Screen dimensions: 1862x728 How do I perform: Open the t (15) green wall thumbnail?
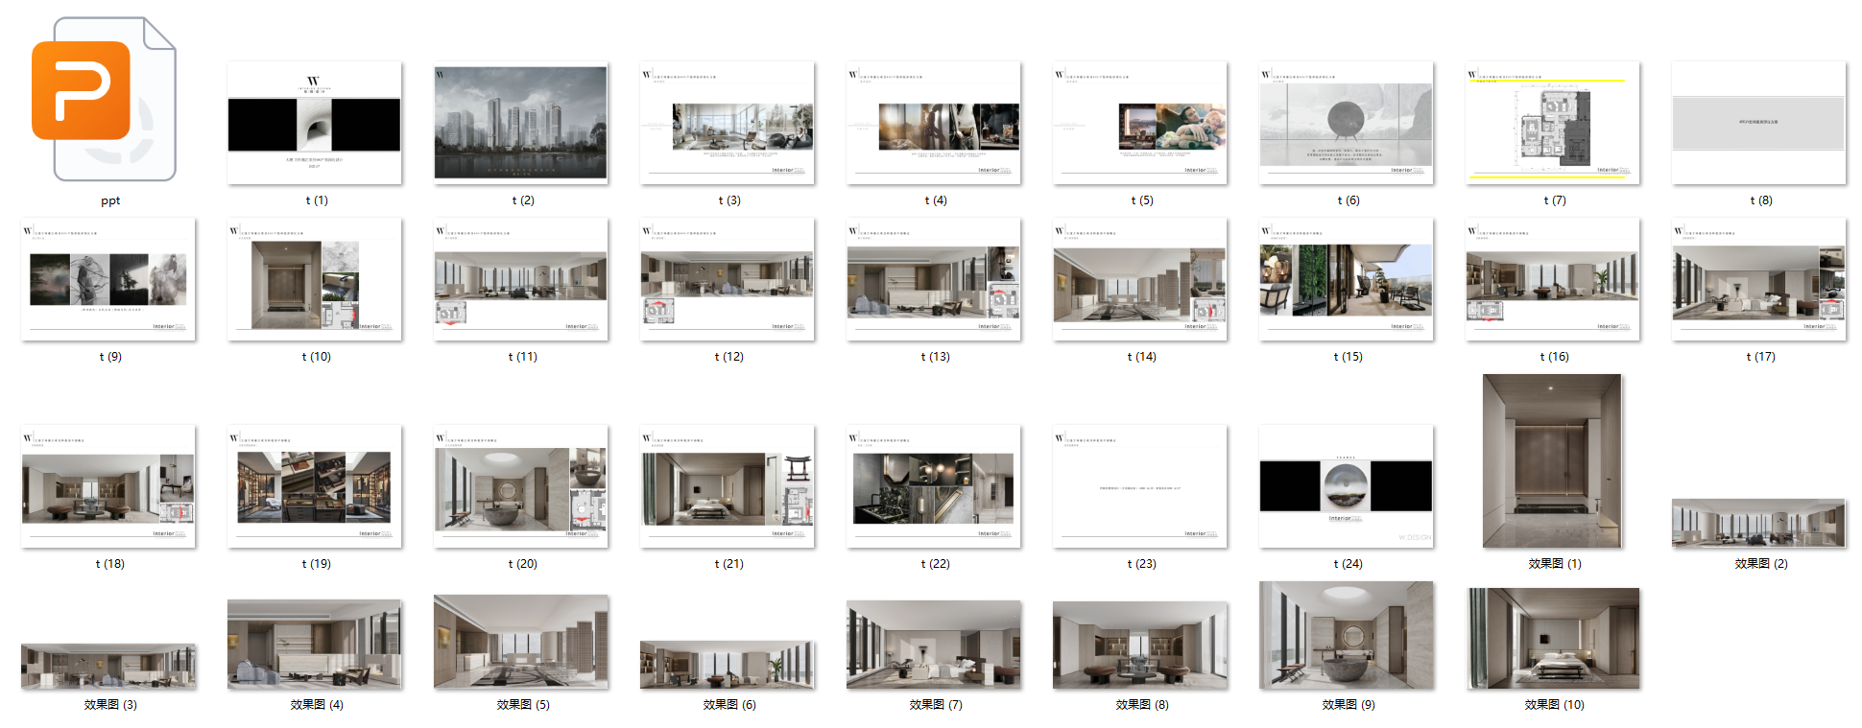point(1347,279)
